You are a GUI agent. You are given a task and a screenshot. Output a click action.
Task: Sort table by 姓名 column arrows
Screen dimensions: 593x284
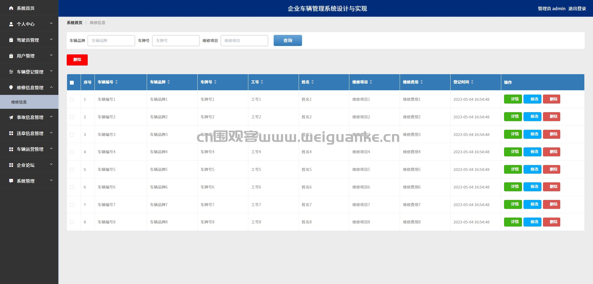coord(313,82)
